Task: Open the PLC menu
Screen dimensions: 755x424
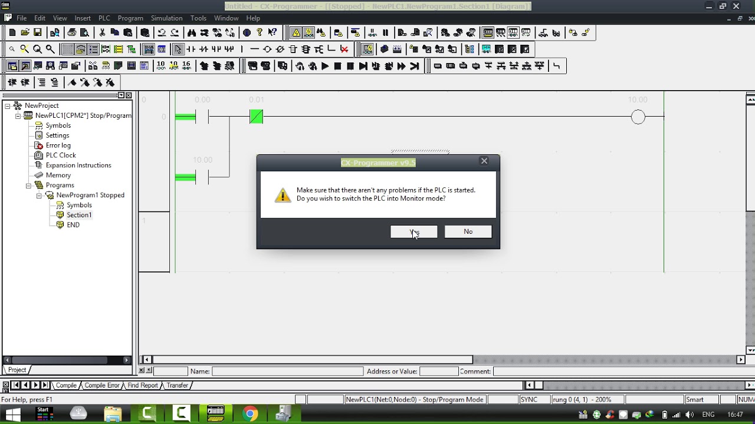Action: point(104,18)
